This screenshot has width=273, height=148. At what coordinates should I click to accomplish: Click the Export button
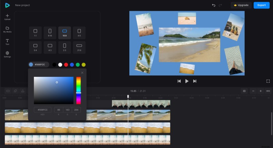(x=261, y=5)
